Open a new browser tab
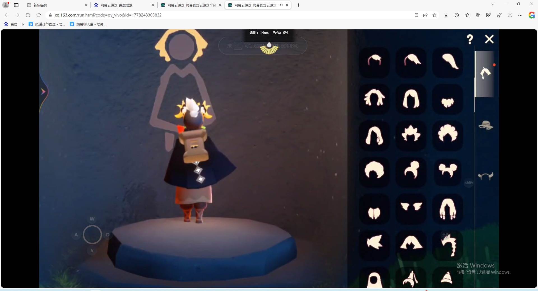 298,5
